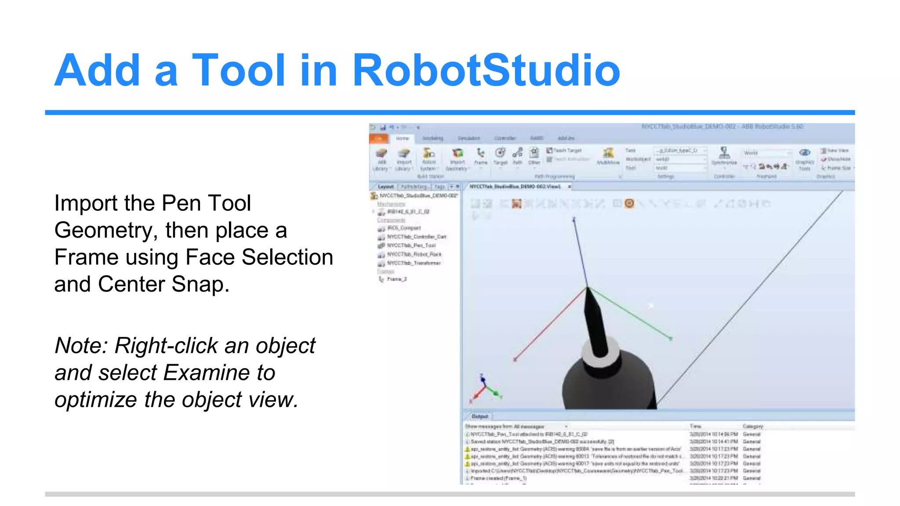Open the Task dropdown in Settings
The image size is (900, 506).
coord(680,151)
